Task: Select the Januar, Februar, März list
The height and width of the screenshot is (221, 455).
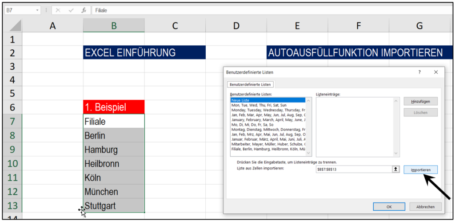Action: coord(268,139)
